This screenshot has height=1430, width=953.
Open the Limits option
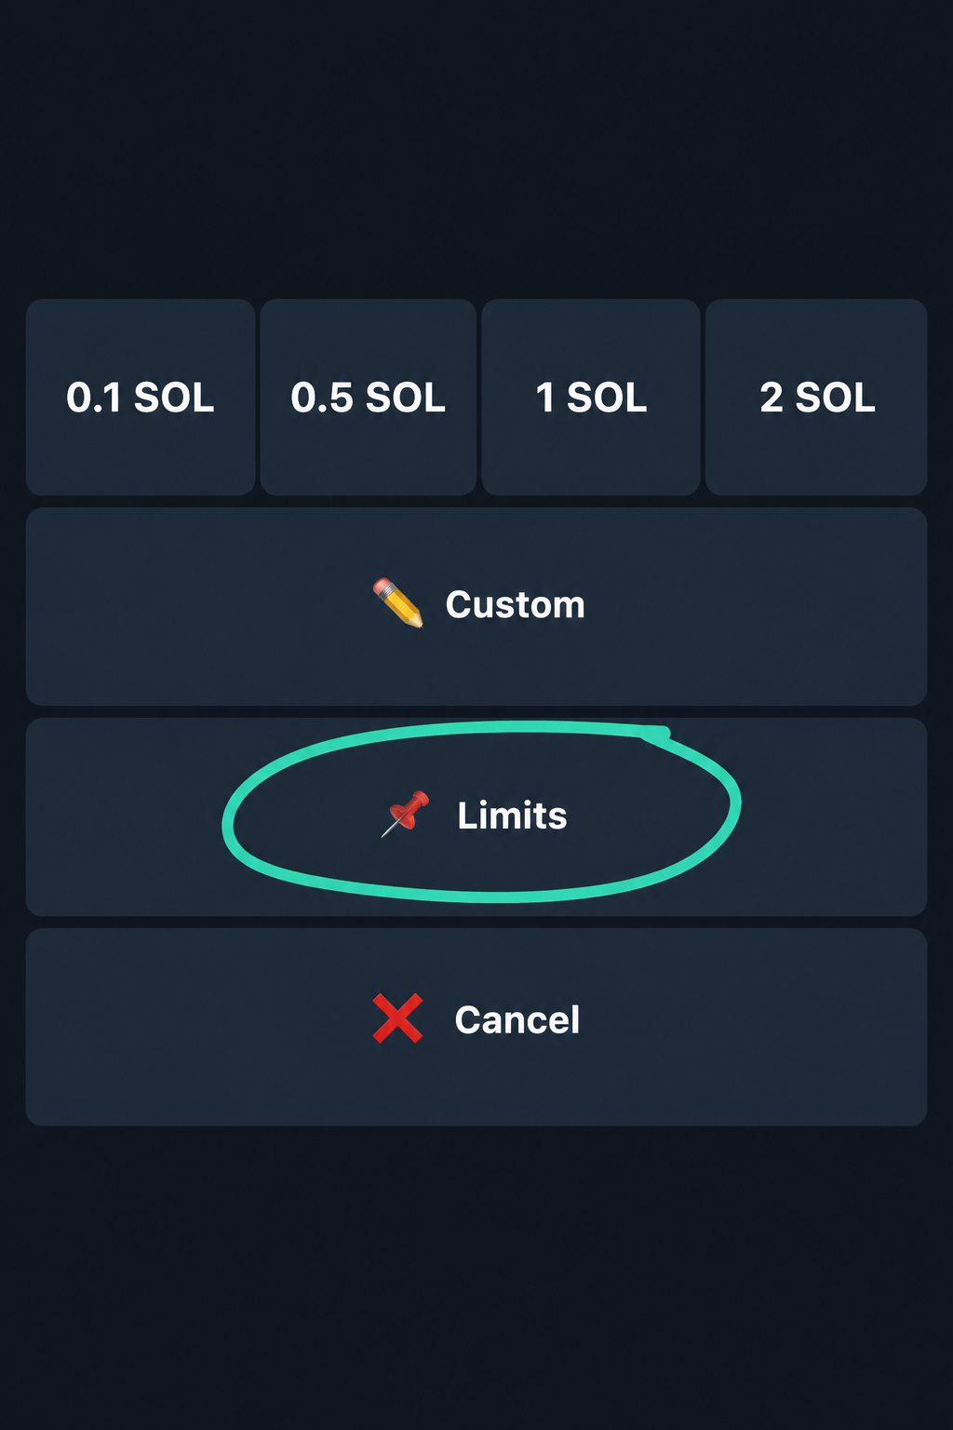476,816
